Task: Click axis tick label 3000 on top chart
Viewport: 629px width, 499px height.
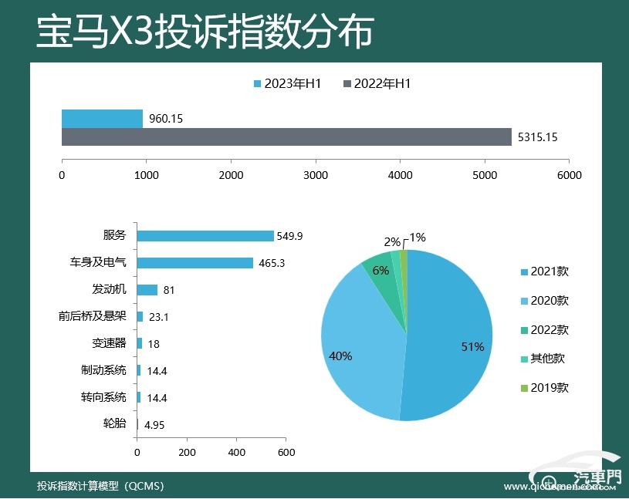Action: click(x=316, y=175)
